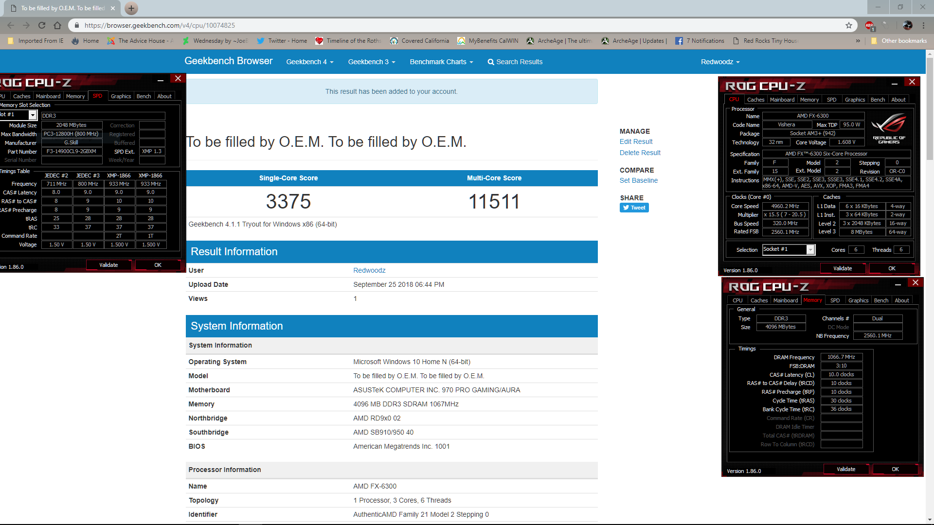Switch to Caches tab in CPU tab CPU-Z window
Screen dimensions: 934x525
[x=755, y=100]
